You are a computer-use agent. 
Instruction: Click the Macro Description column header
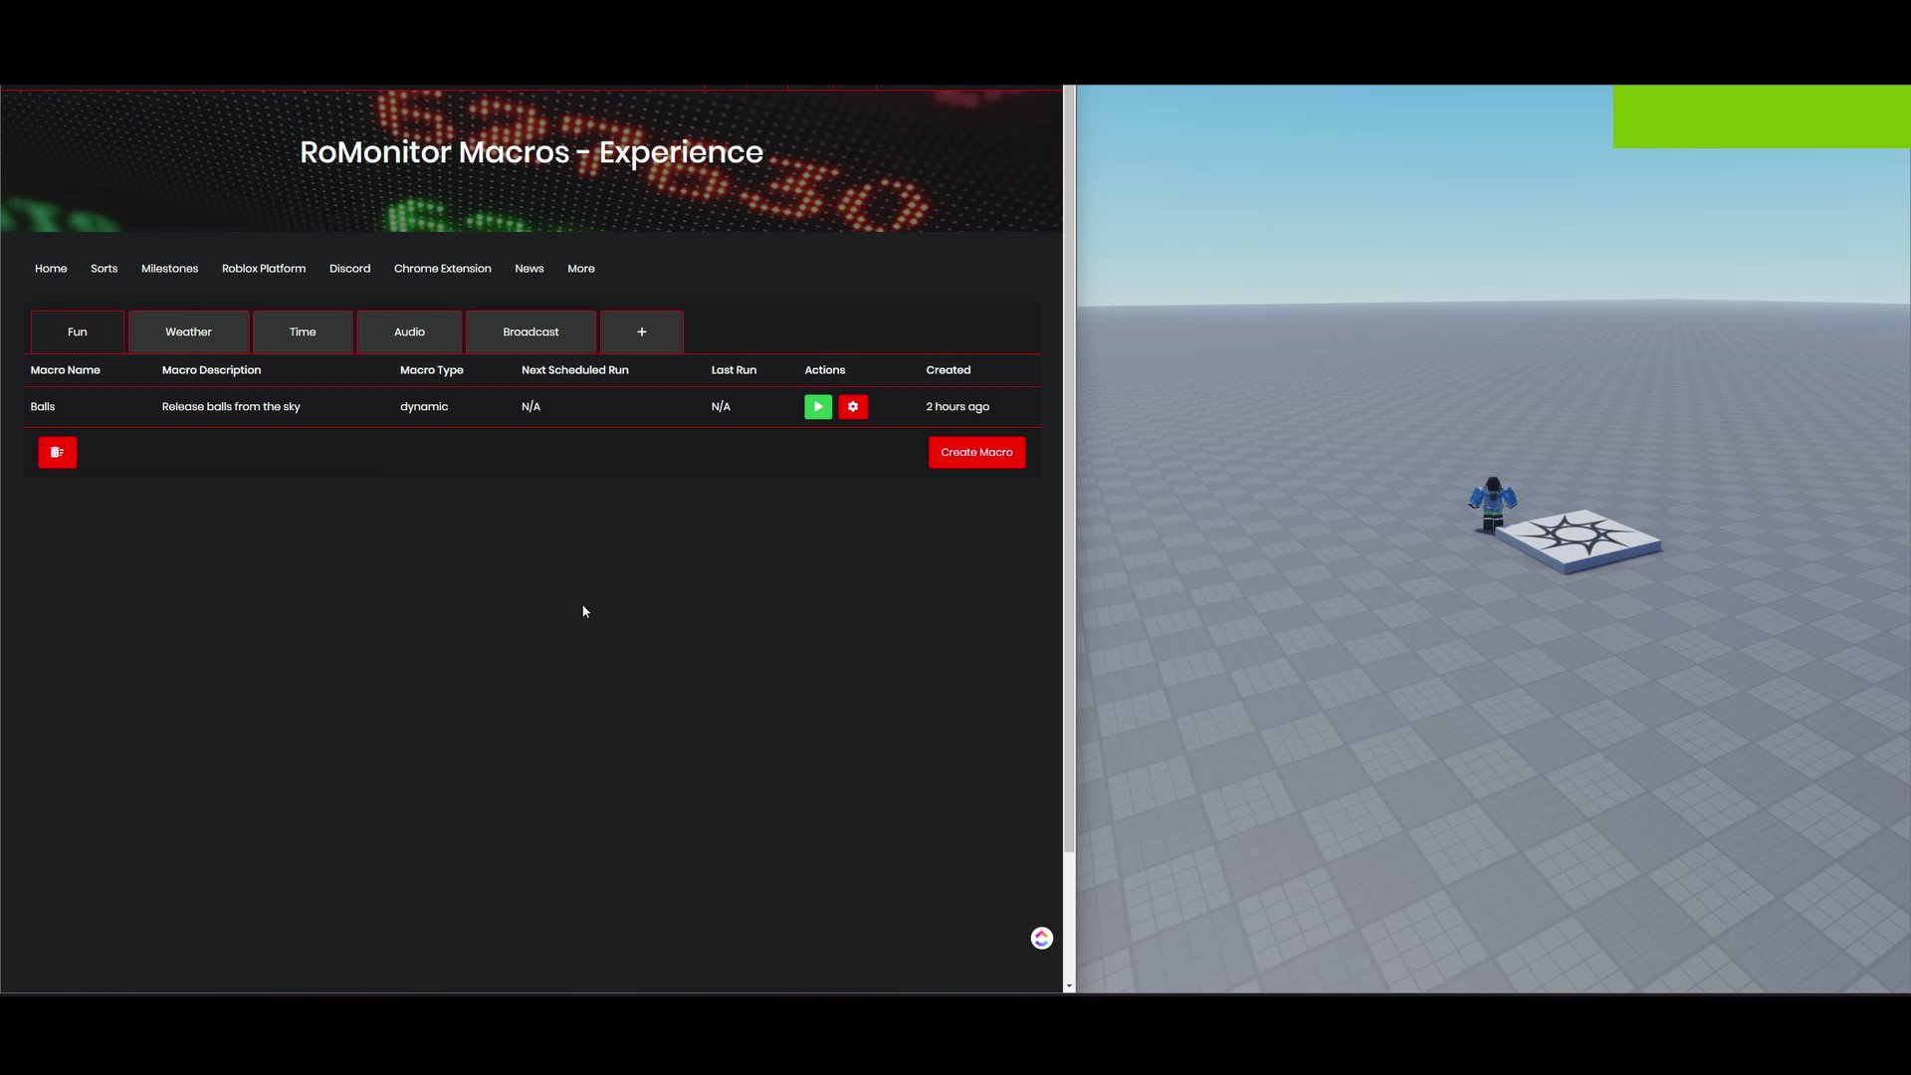pyautogui.click(x=211, y=370)
